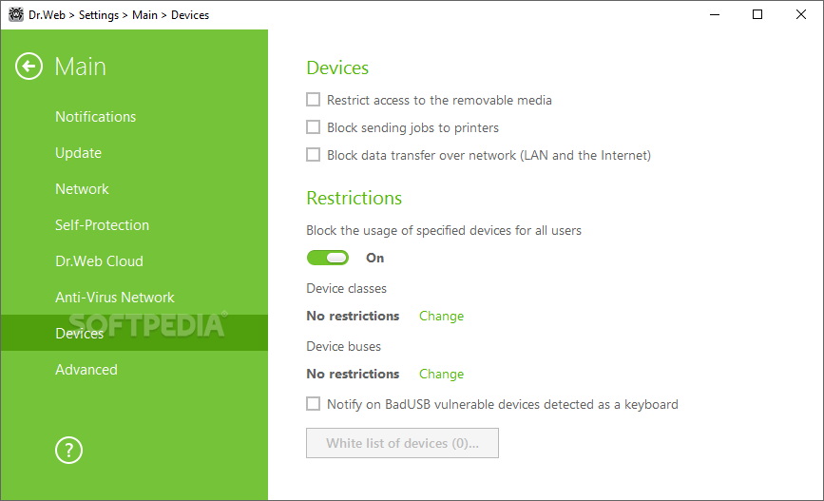Image resolution: width=824 pixels, height=501 pixels.
Task: Enable Restrict access to the removable media
Action: (x=314, y=100)
